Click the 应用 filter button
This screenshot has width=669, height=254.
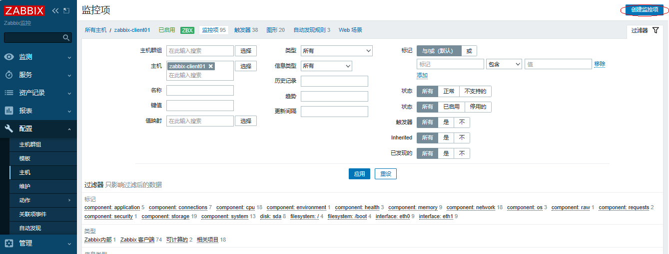pyautogui.click(x=359, y=174)
